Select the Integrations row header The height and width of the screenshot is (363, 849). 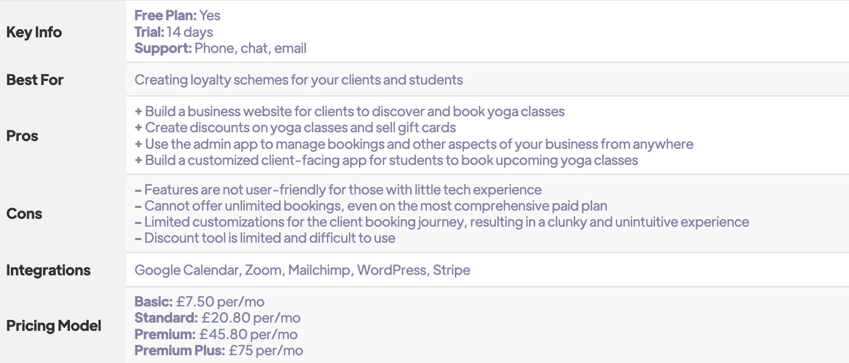(48, 270)
